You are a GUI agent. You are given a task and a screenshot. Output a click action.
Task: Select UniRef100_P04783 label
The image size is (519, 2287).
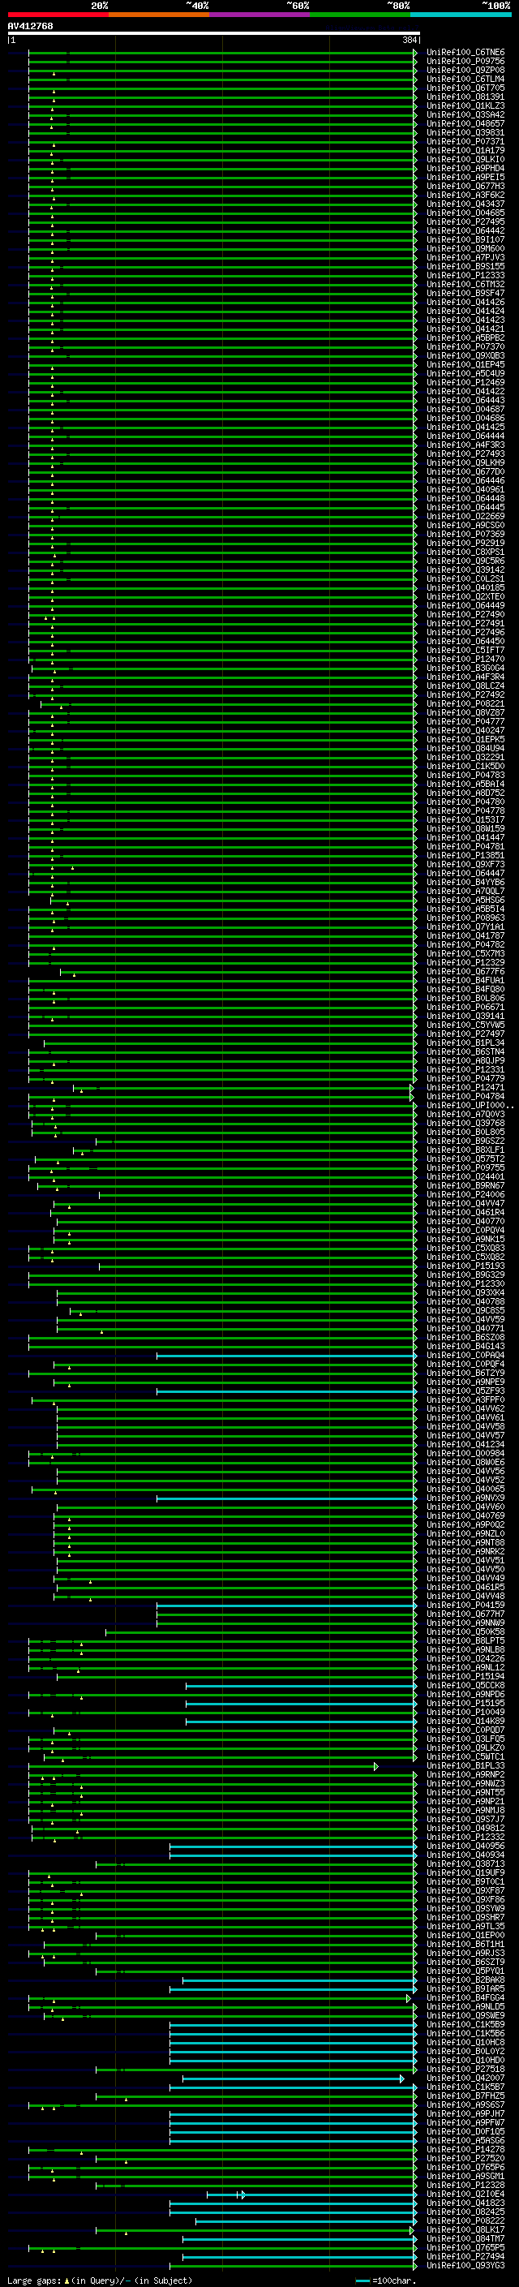tap(465, 775)
